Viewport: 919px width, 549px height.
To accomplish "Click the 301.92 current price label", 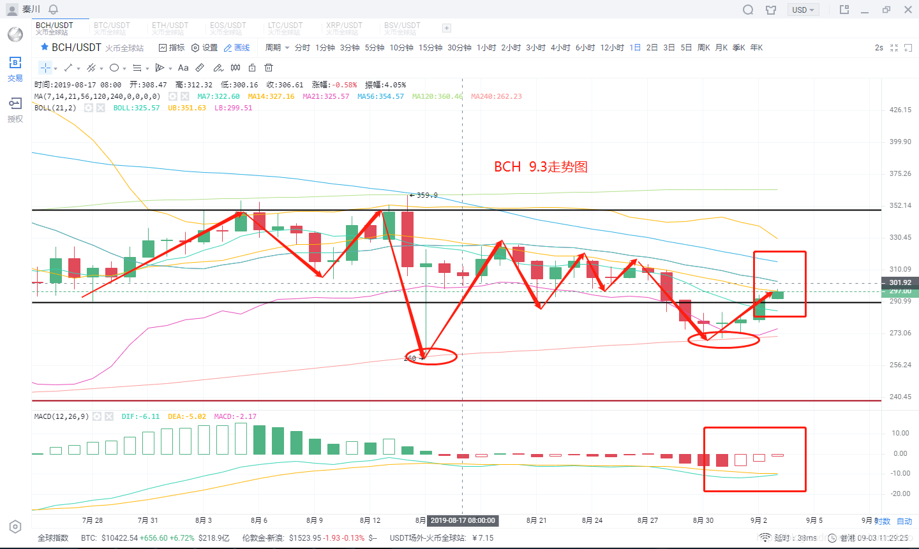I will coord(900,282).
